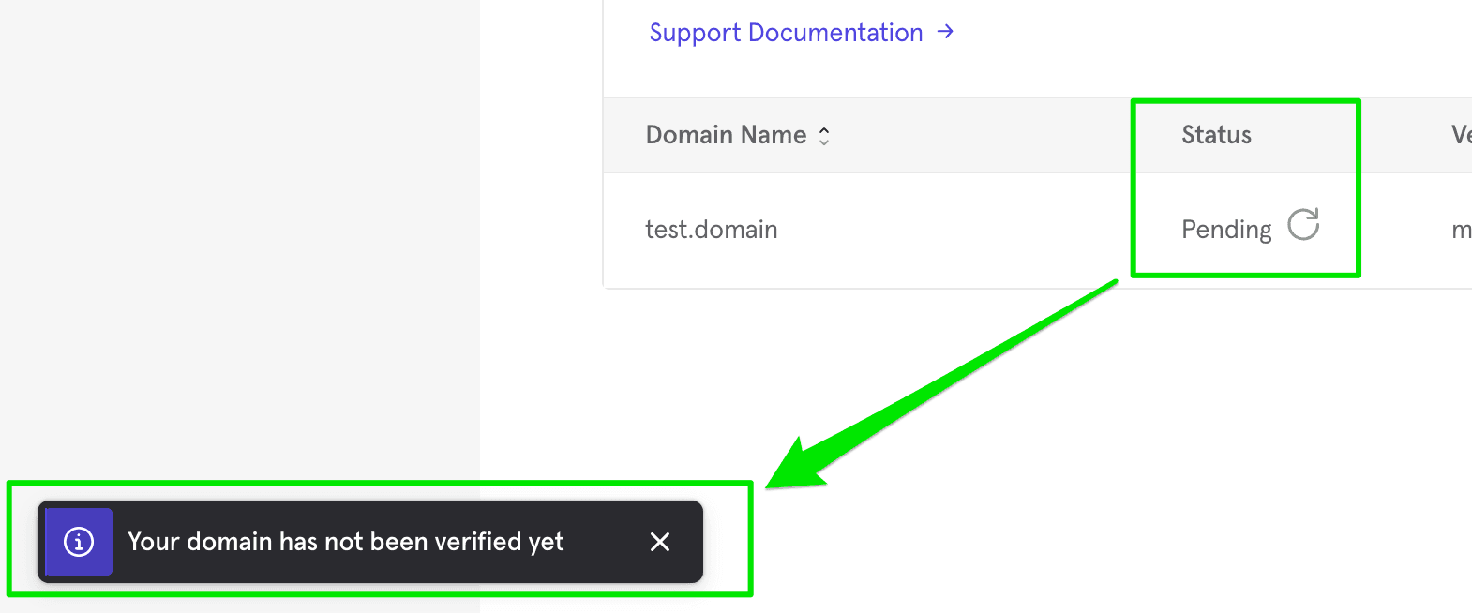Viewport: 1472px width, 613px height.
Task: Open the Support Documentation link
Action: click(786, 33)
